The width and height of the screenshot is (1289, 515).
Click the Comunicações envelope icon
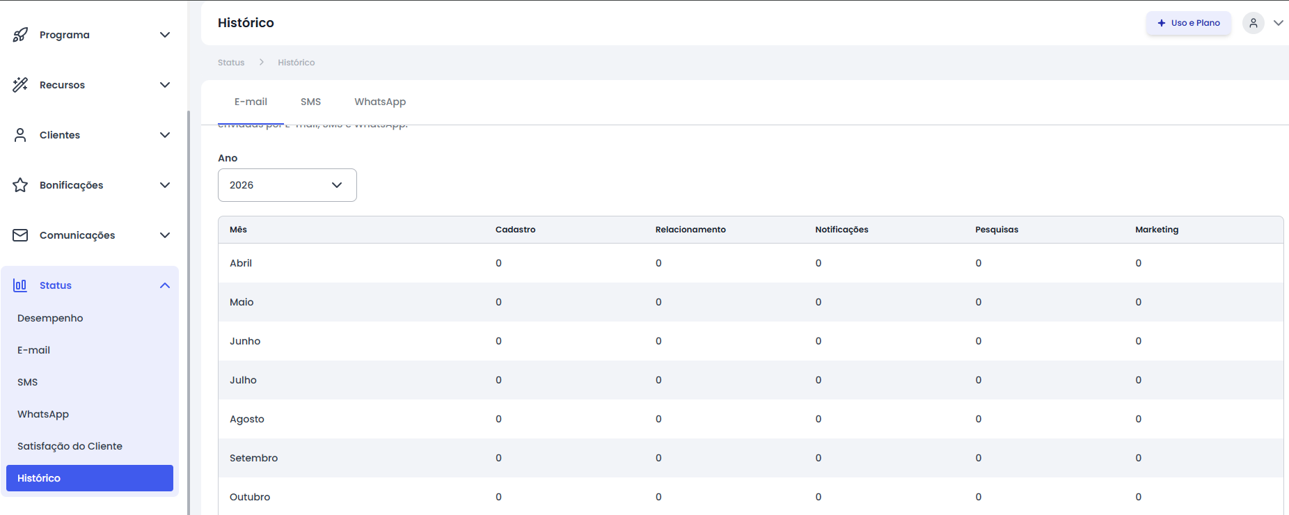(20, 235)
